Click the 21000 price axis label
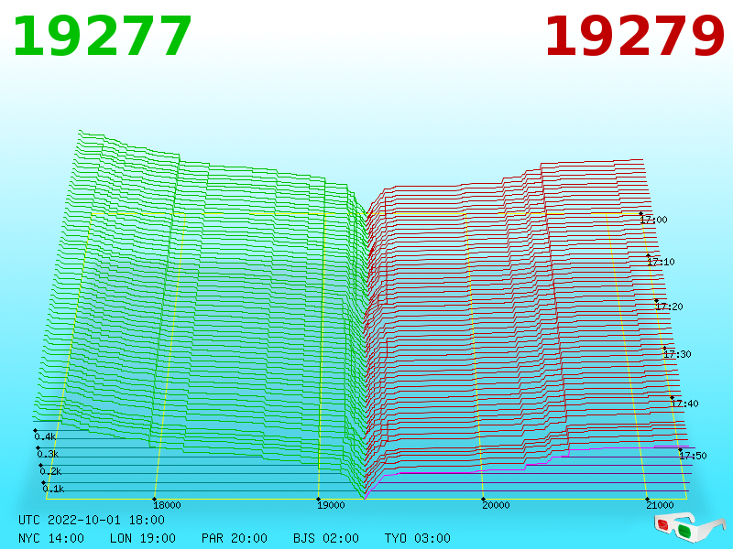733x549 pixels. tap(660, 505)
